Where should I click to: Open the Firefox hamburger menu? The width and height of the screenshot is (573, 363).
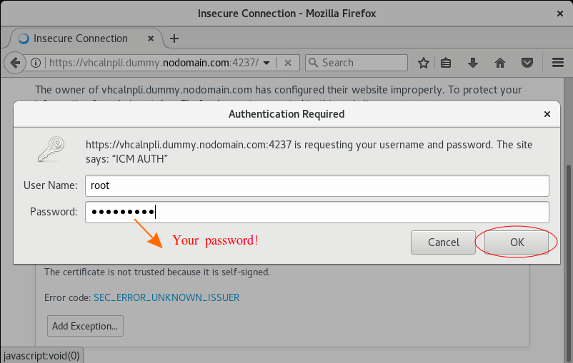coord(558,63)
